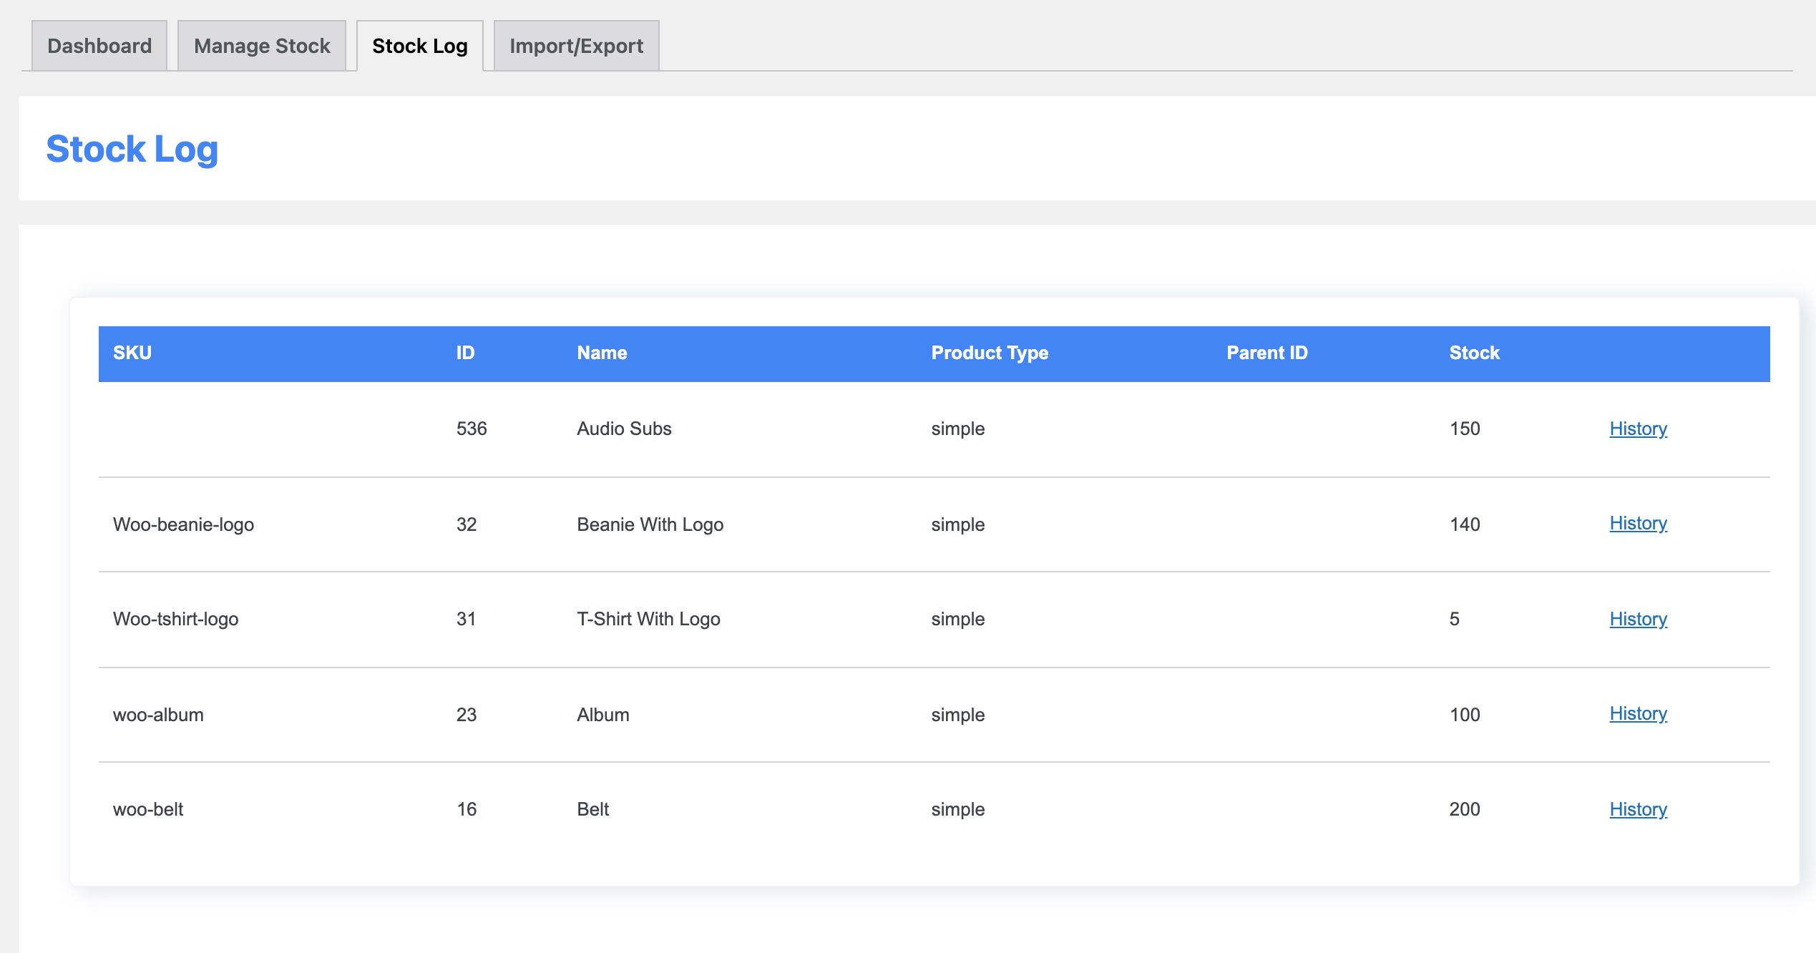This screenshot has height=953, width=1816.
Task: Click the Parent ID column header
Action: coord(1266,353)
